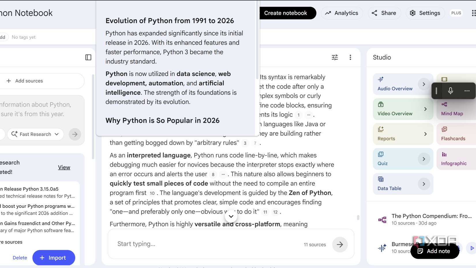Screen dimensions: 476x268
Task: Open the Share dialog
Action: pos(384,13)
